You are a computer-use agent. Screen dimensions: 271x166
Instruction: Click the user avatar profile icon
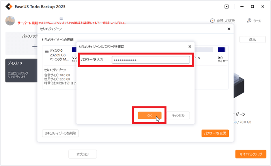click(10, 21)
